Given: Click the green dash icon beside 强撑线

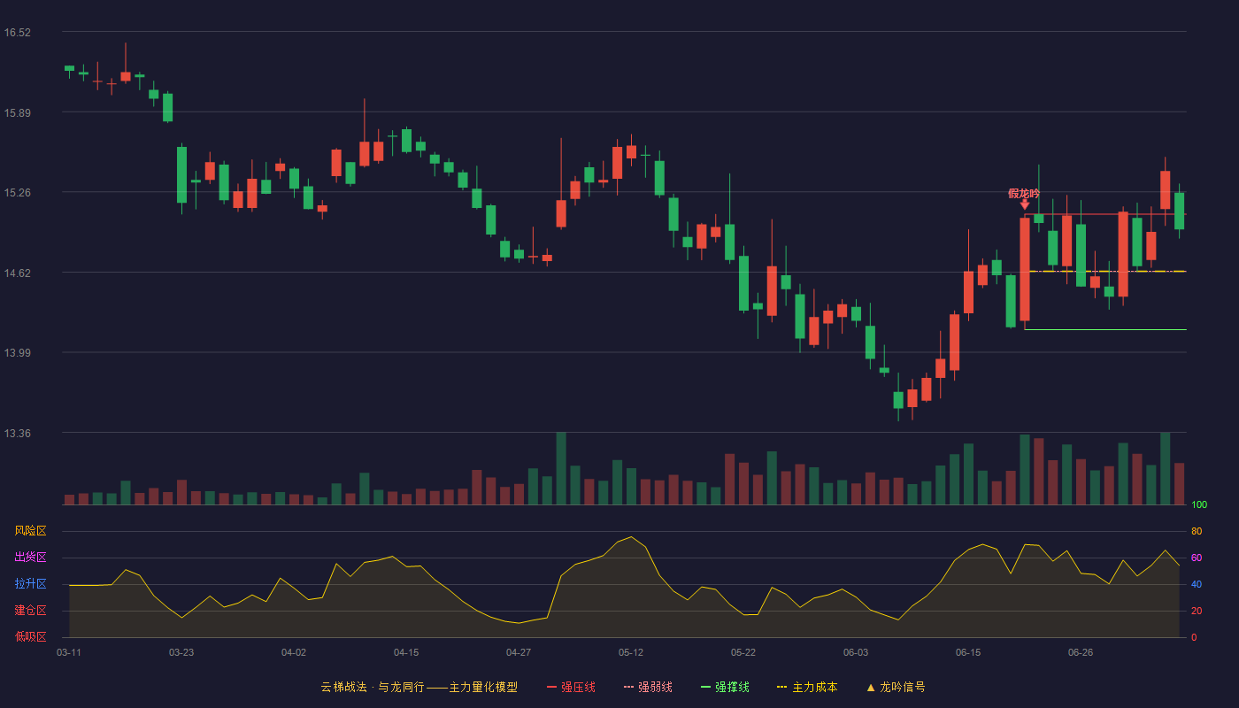Looking at the screenshot, I should (705, 688).
